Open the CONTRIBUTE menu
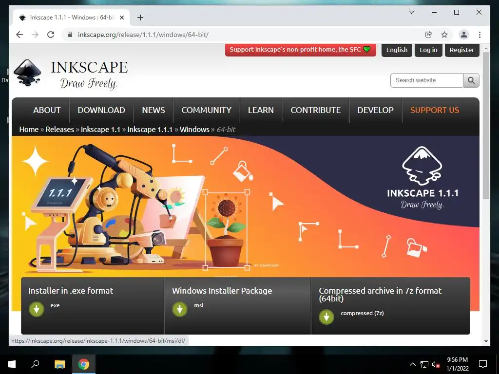Image resolution: width=499 pixels, height=374 pixels. (315, 110)
